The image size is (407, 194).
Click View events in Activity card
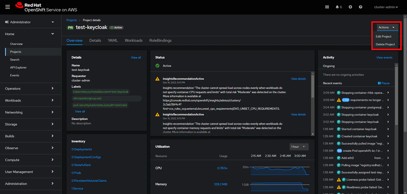[x=384, y=58]
